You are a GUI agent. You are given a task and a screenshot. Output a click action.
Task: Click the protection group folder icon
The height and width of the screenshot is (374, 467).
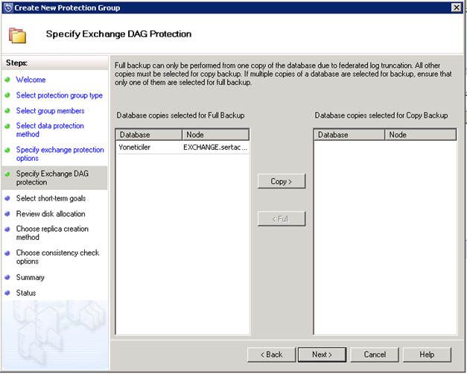pos(18,34)
